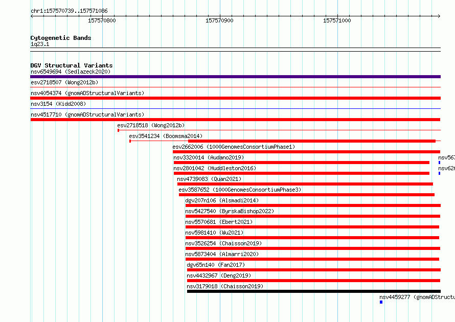Select the black nsv3179018 variant bar

point(314,291)
